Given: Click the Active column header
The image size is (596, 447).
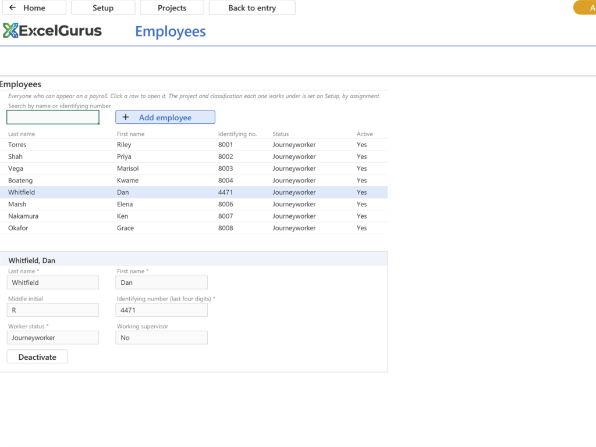Looking at the screenshot, I should pos(364,134).
